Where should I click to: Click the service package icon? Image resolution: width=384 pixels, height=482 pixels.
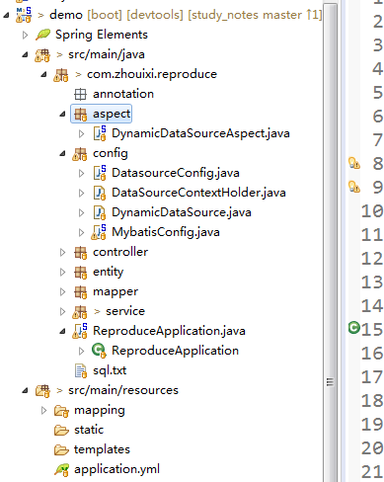click(x=80, y=312)
